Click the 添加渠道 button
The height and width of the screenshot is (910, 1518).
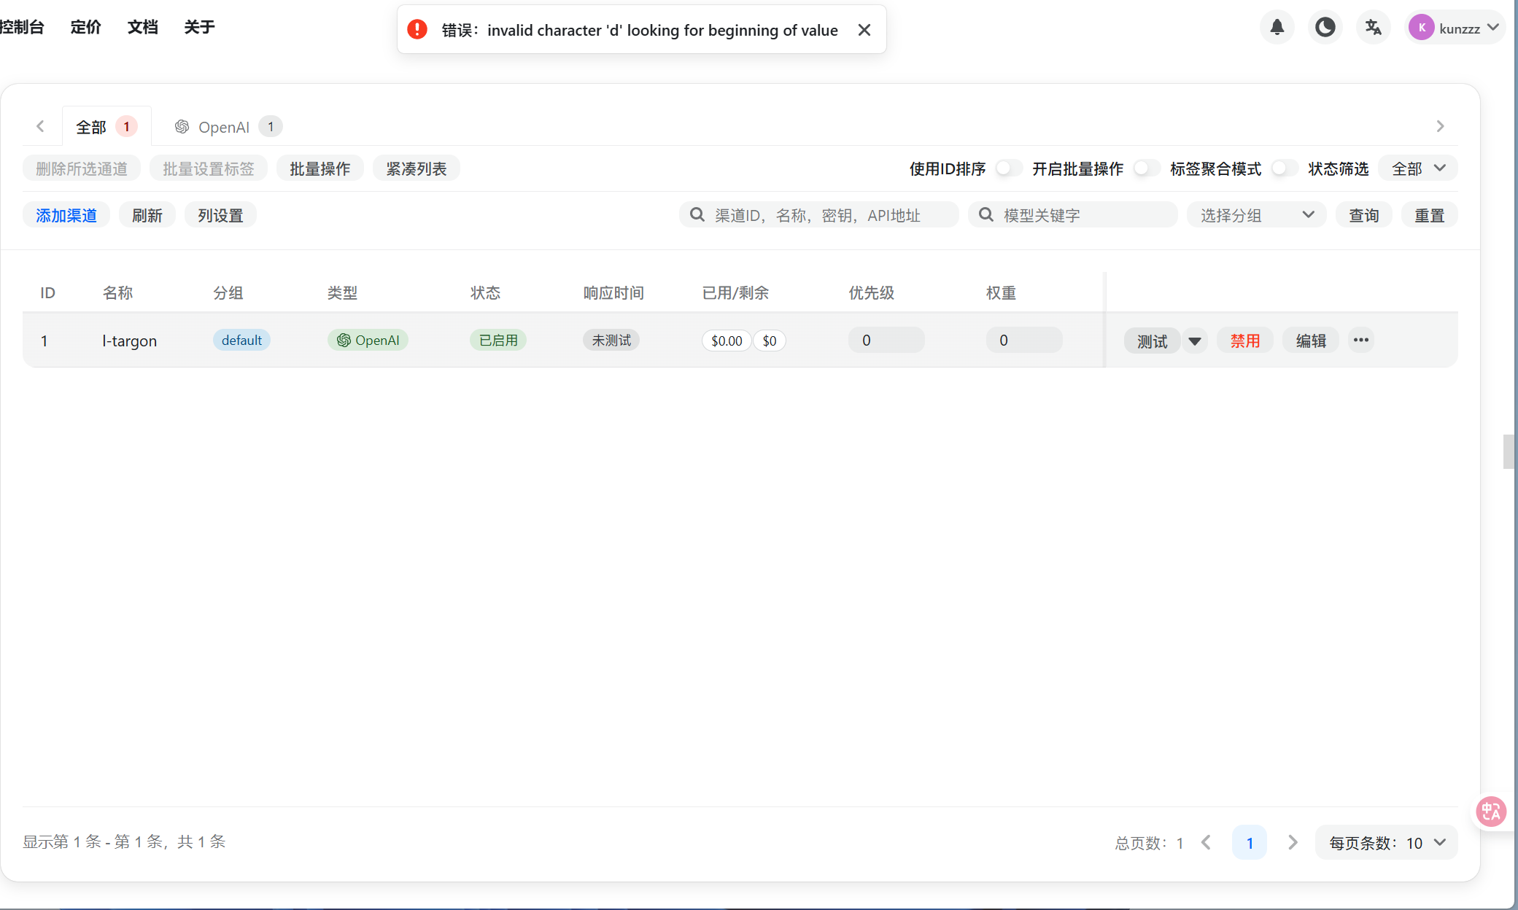click(66, 215)
